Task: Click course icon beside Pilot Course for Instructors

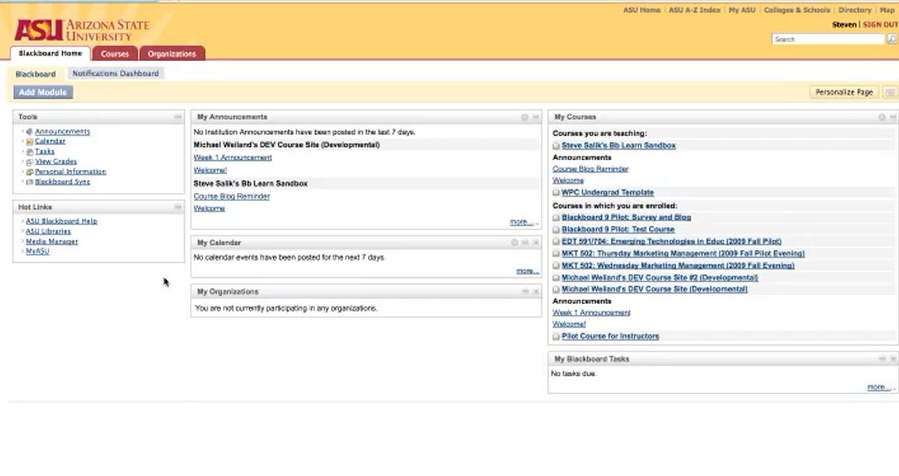Action: click(x=556, y=337)
